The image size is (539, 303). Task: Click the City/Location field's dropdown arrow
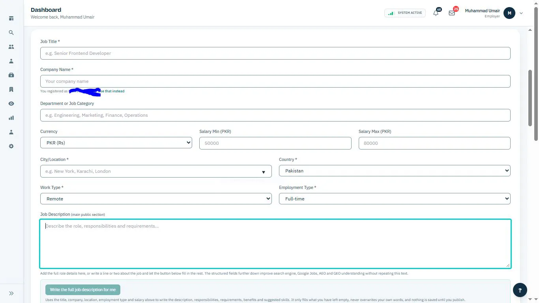pyautogui.click(x=264, y=172)
